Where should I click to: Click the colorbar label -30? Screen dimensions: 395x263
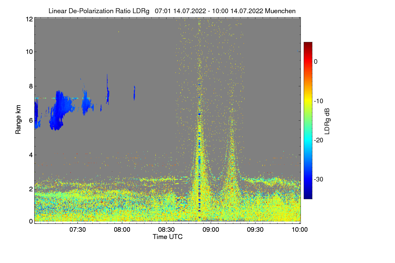point(318,179)
